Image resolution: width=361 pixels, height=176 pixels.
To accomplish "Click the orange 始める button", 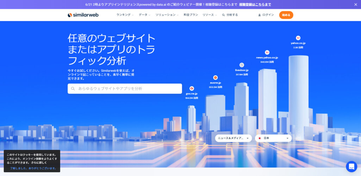I will point(286,15).
